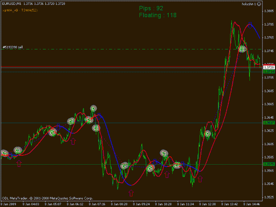
Task: Click the '8 Jan 12:38' time axis label
Action: pos(208,204)
